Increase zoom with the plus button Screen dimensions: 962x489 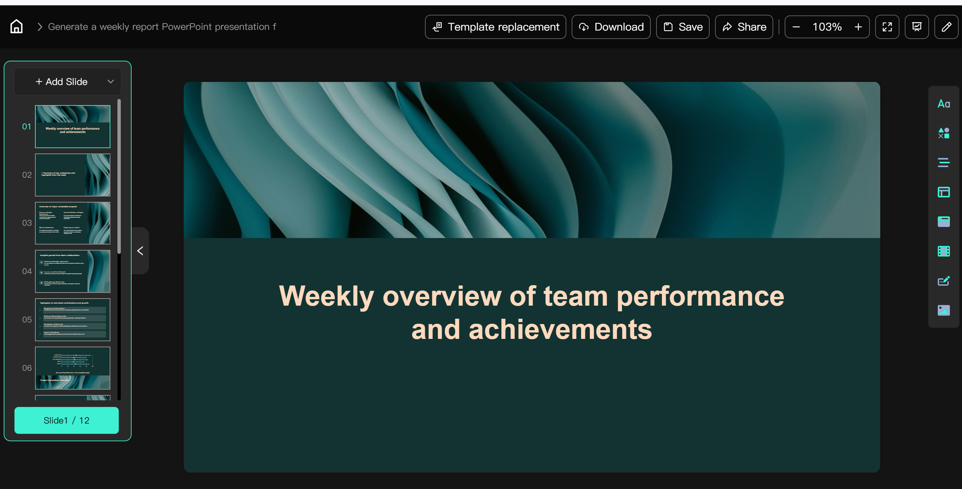coord(858,27)
